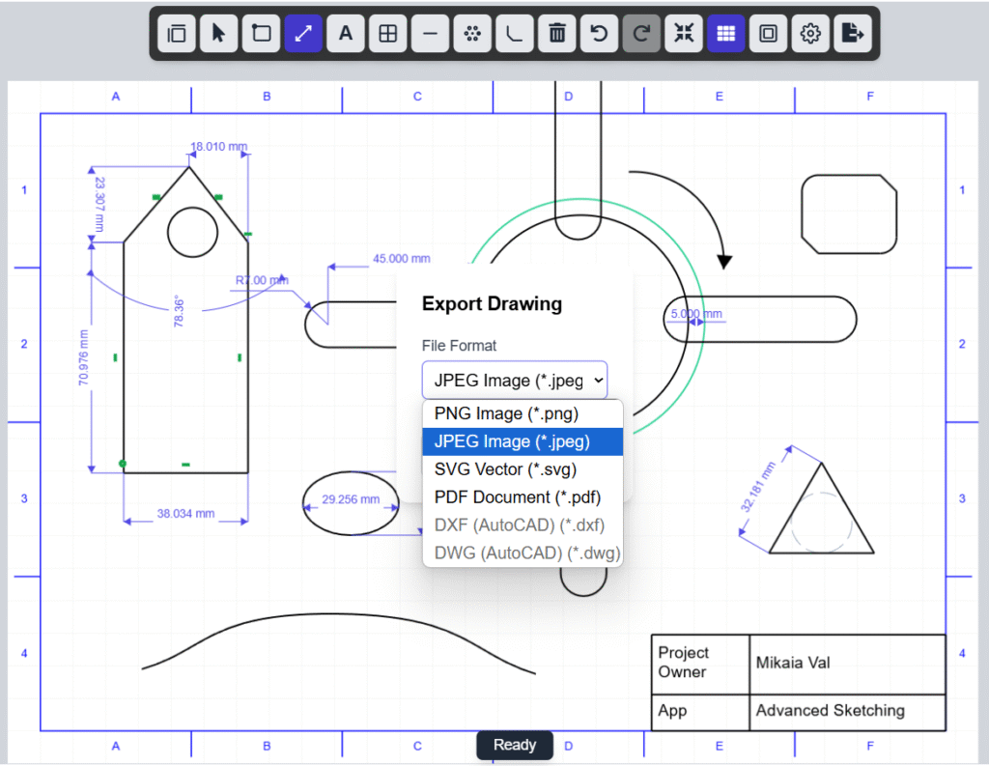Click the 45.000 mm dimension text
The image size is (989, 766).
click(x=401, y=259)
